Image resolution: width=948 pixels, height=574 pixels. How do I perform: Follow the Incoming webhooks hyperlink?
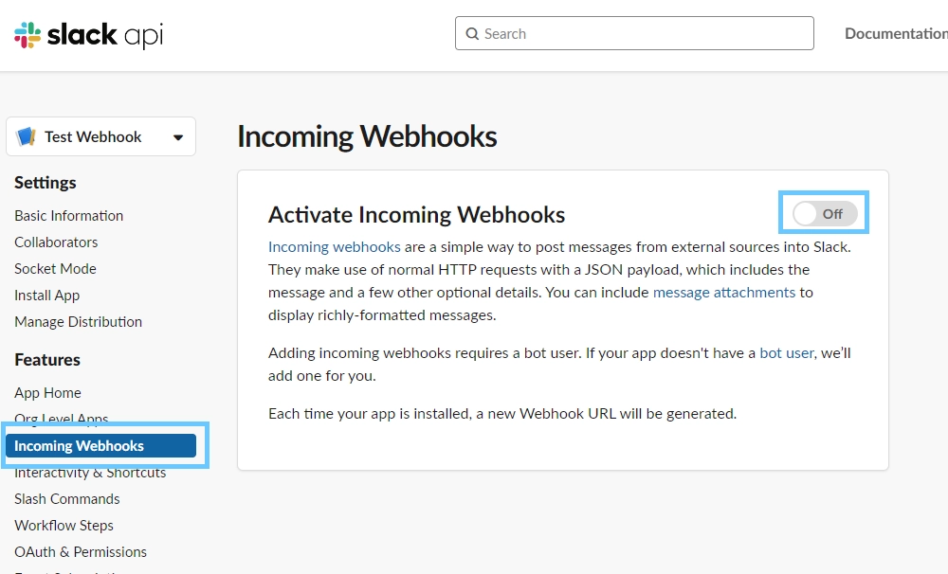click(x=335, y=247)
